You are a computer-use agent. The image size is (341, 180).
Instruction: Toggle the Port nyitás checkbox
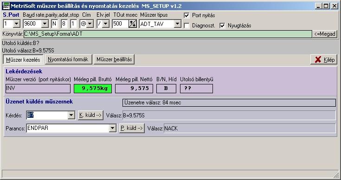pyautogui.click(x=187, y=15)
